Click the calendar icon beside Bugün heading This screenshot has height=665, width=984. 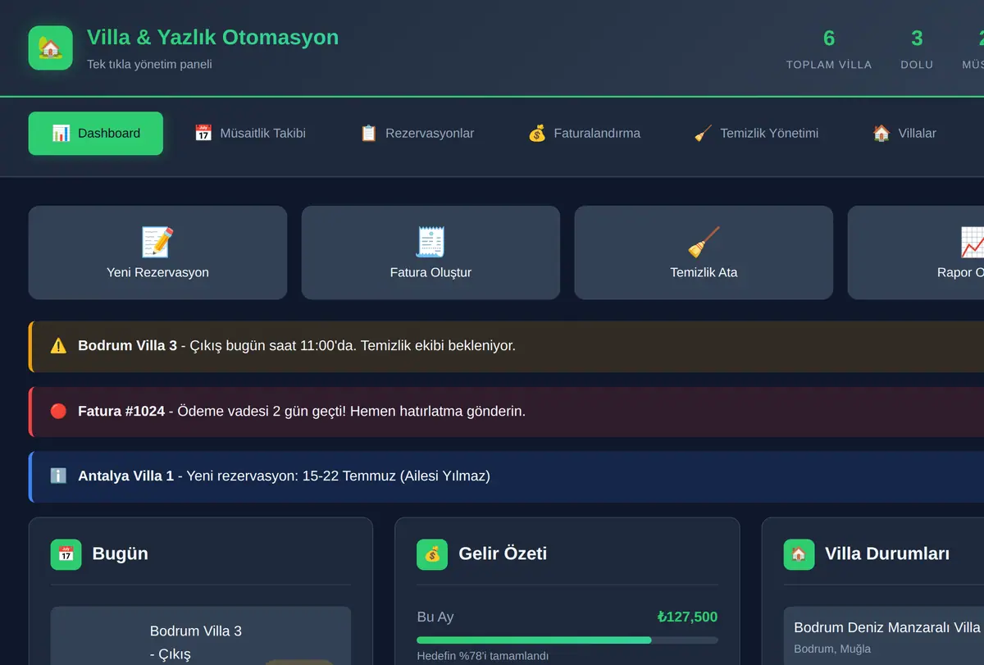tap(66, 554)
